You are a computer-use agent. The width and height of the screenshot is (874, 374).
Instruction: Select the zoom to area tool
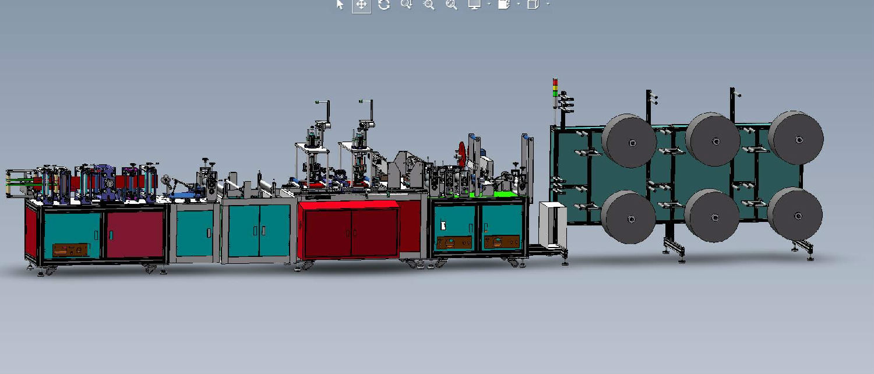coord(429,5)
